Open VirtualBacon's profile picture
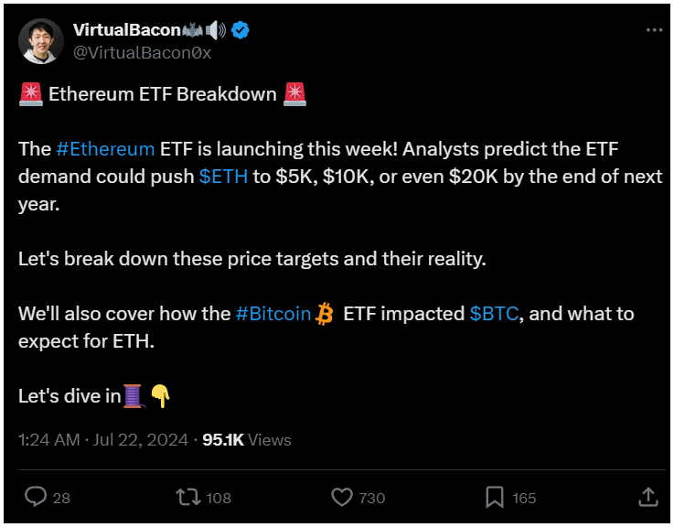 [41, 41]
